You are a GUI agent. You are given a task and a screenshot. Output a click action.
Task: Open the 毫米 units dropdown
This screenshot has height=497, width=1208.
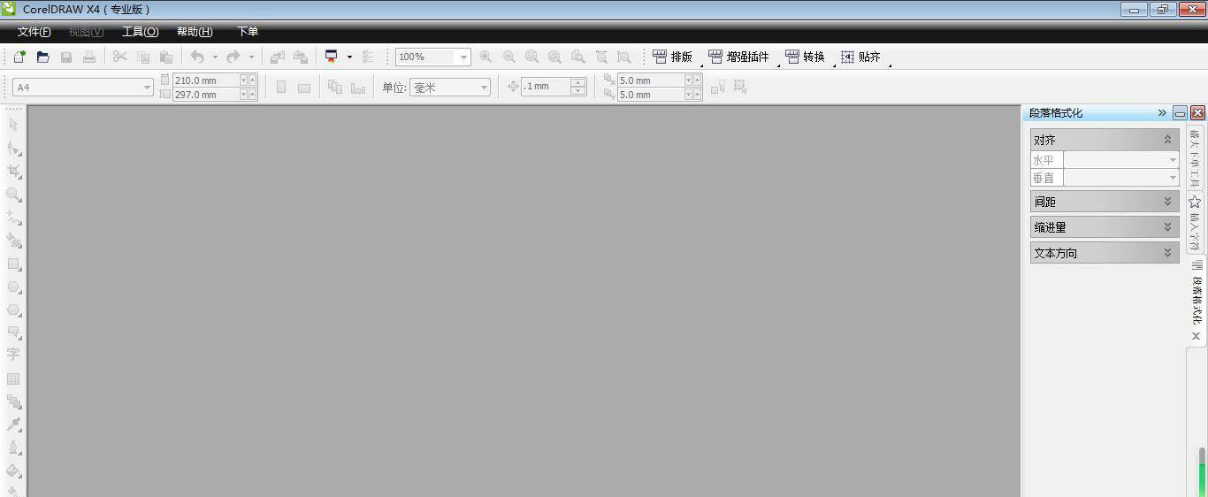pyautogui.click(x=484, y=88)
